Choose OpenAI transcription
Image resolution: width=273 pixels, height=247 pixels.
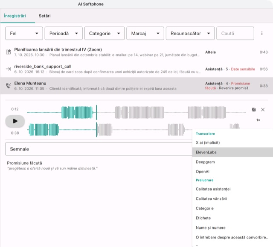pos(232,171)
